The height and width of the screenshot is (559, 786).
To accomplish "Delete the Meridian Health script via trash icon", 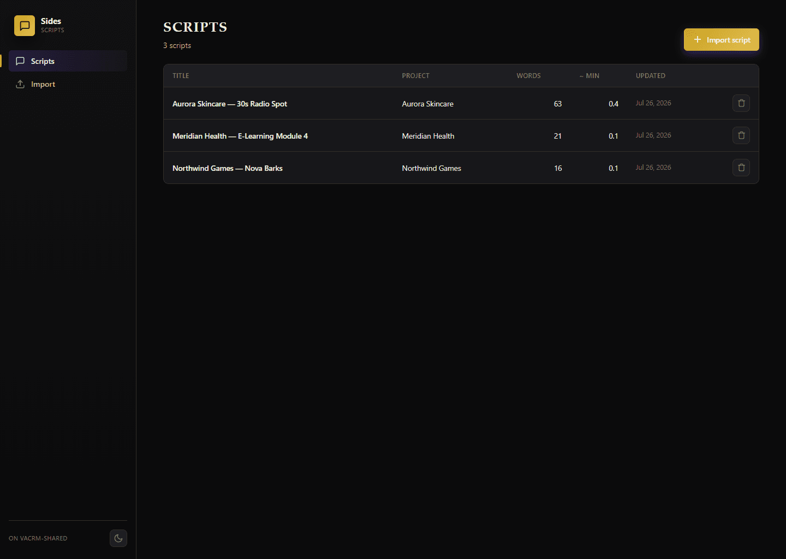I will [741, 135].
